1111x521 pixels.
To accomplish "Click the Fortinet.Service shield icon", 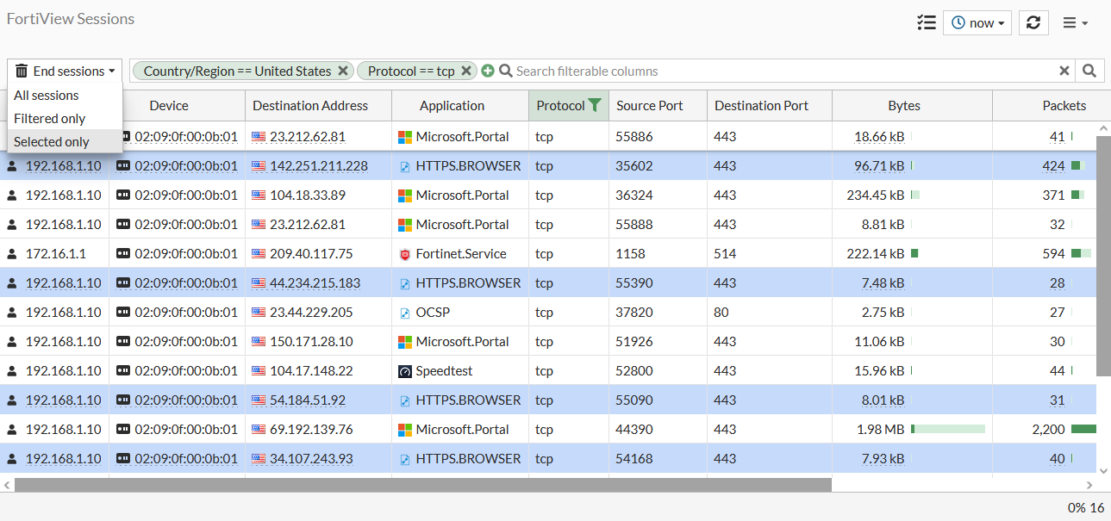I will pos(405,253).
